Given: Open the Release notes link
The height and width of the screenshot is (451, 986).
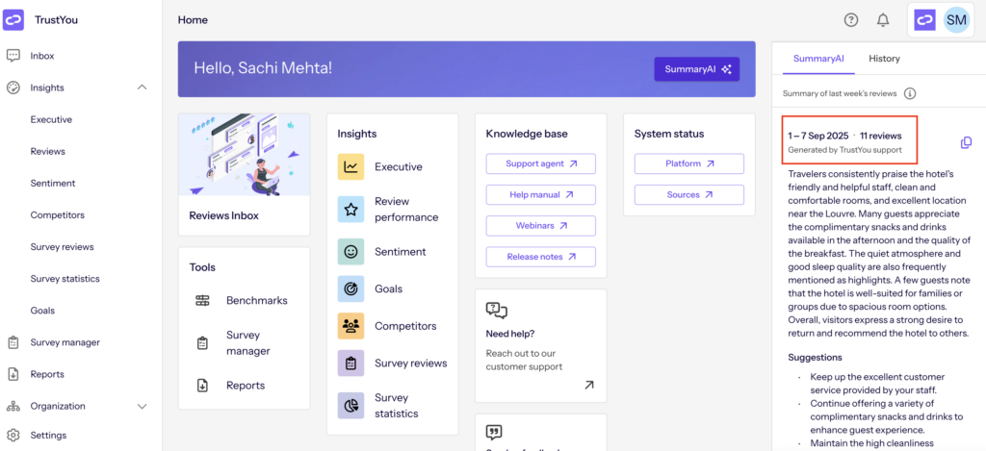Looking at the screenshot, I should [541, 257].
